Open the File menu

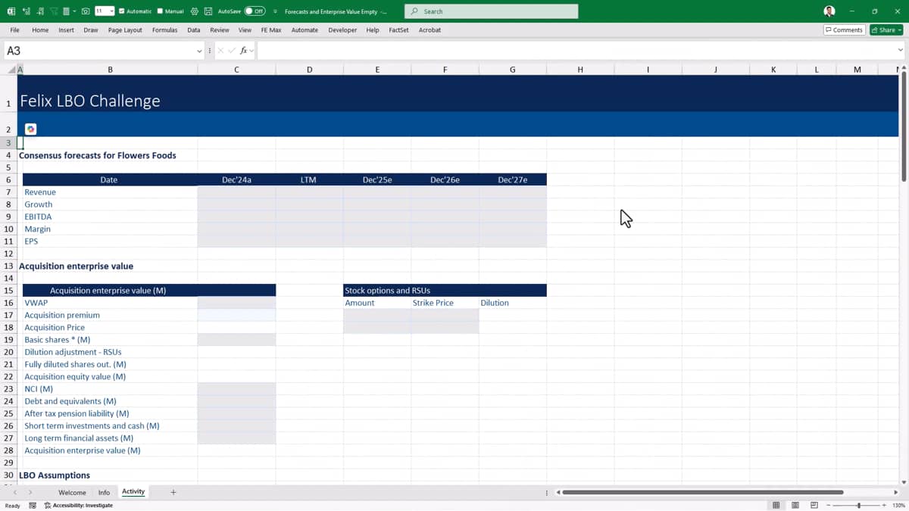pyautogui.click(x=15, y=30)
